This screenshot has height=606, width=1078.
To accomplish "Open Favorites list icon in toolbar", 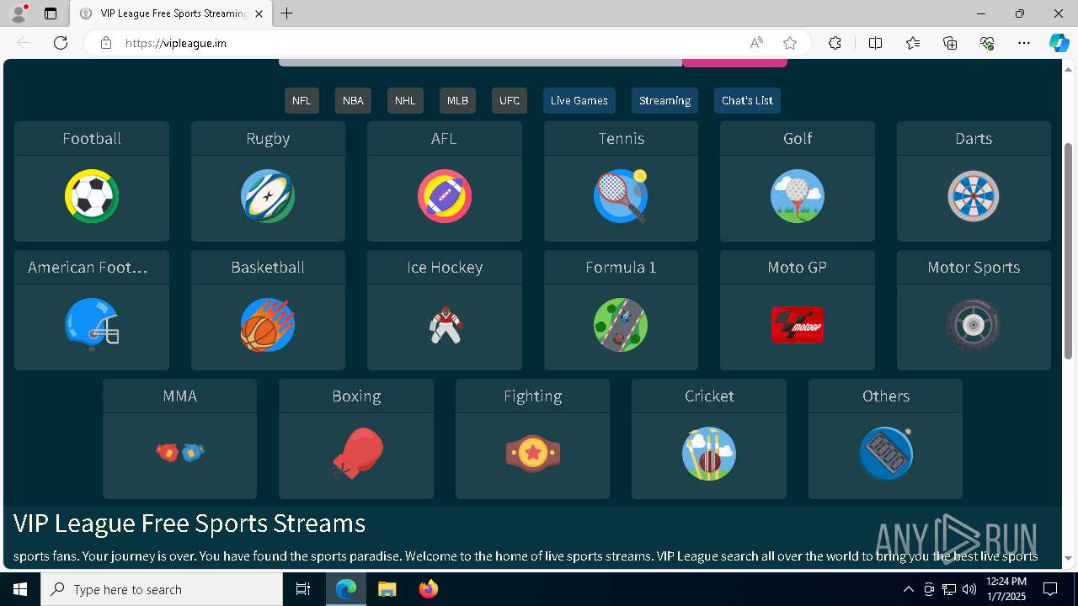I will [x=913, y=43].
